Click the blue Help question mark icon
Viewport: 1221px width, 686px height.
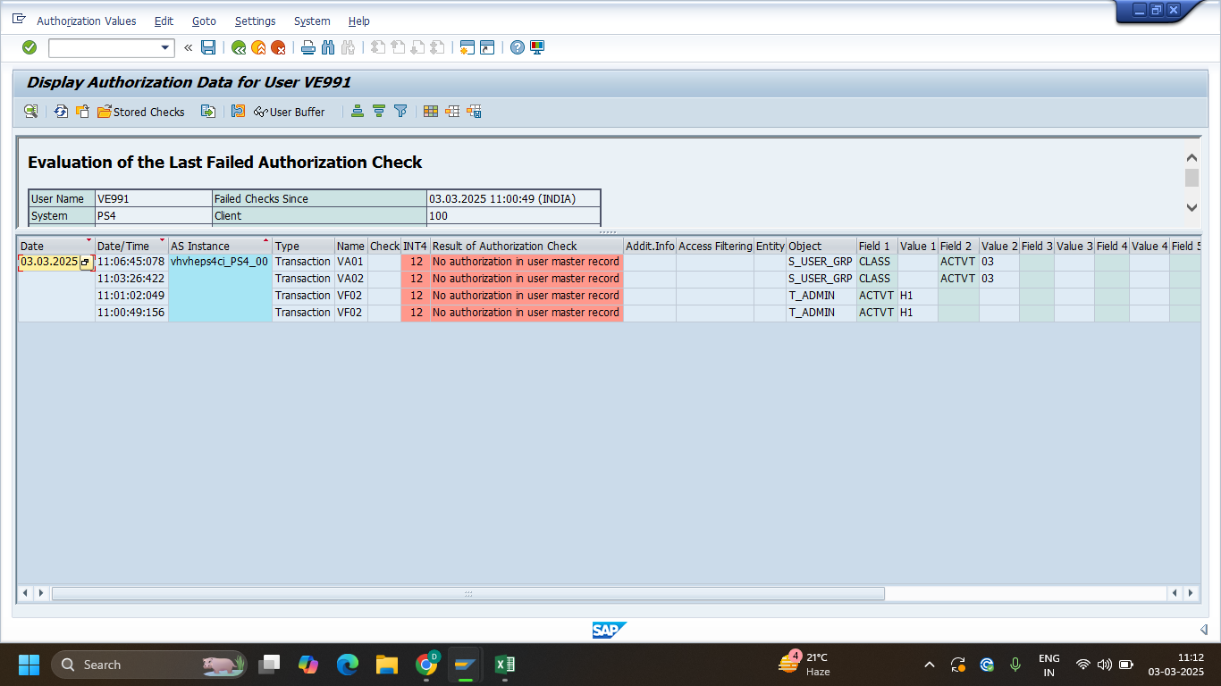[518, 47]
